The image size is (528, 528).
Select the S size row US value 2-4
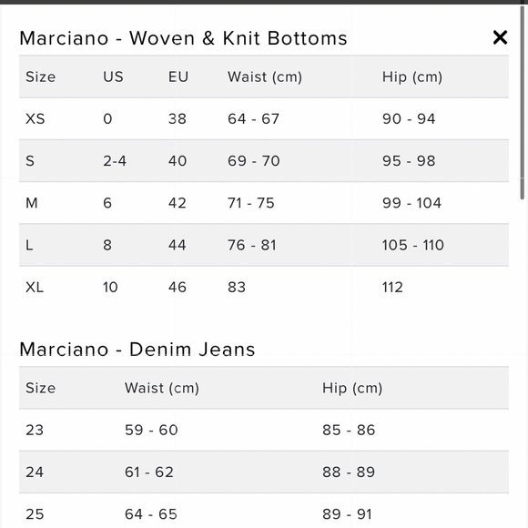(115, 161)
